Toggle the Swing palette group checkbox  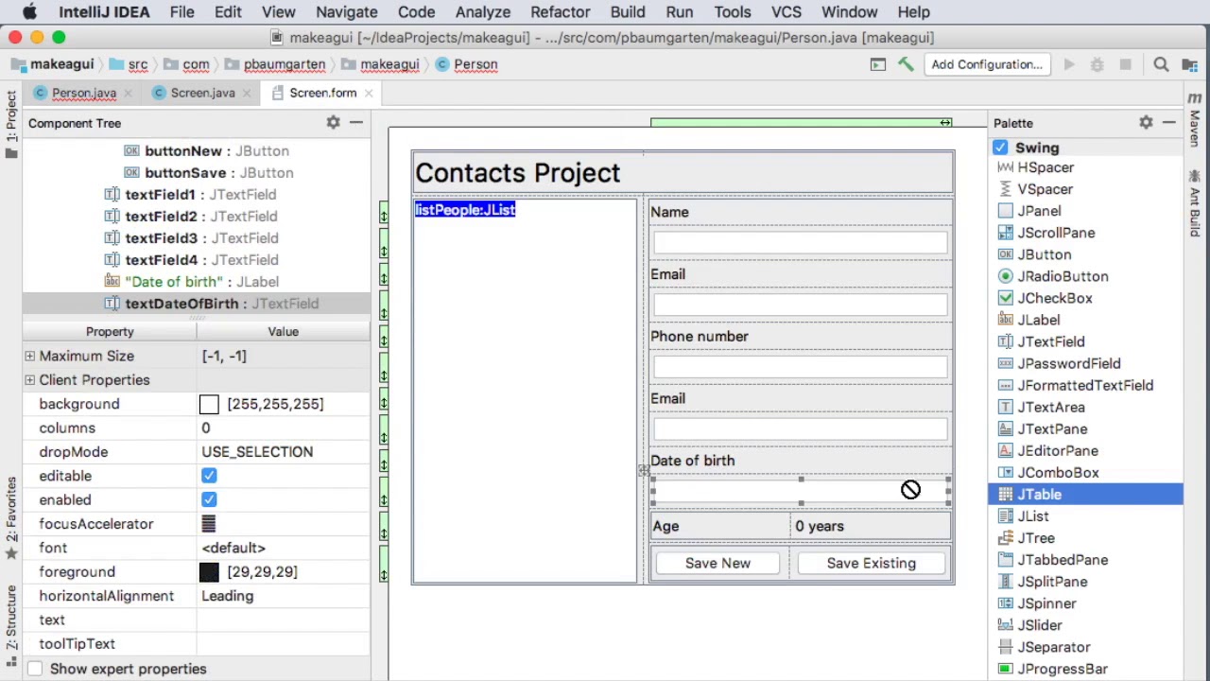1000,148
